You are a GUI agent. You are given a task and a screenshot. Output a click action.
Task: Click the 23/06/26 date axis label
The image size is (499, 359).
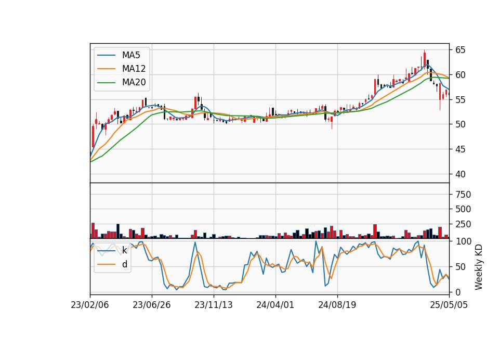tap(151, 305)
